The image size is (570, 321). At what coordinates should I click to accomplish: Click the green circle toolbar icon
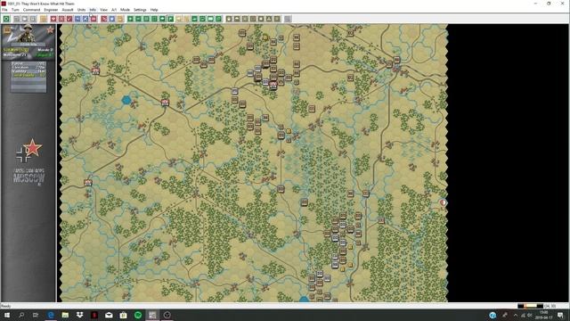point(6,19)
